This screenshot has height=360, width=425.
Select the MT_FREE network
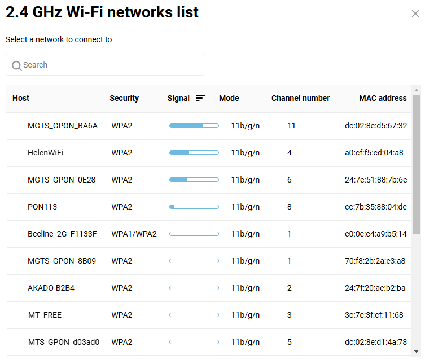(45, 315)
